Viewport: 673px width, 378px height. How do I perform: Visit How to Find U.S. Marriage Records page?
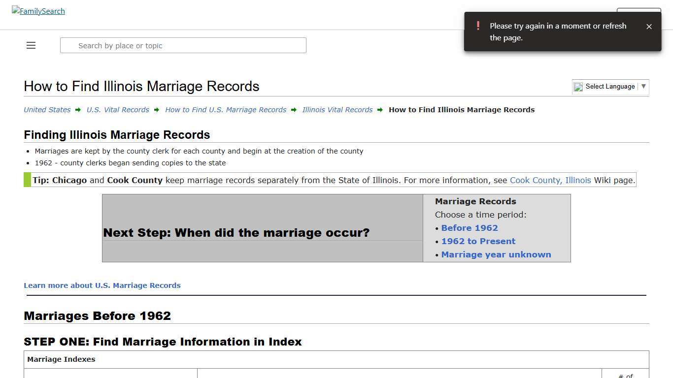tap(226, 110)
